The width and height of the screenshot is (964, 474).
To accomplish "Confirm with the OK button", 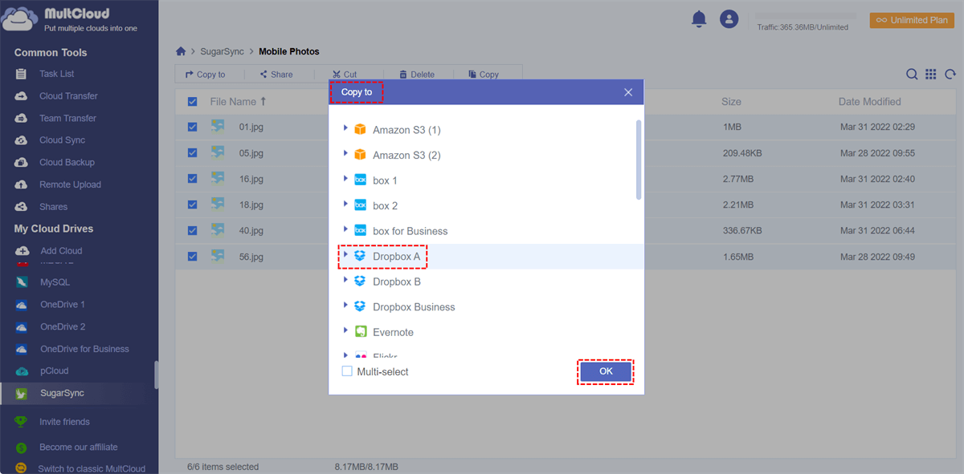I will [606, 371].
